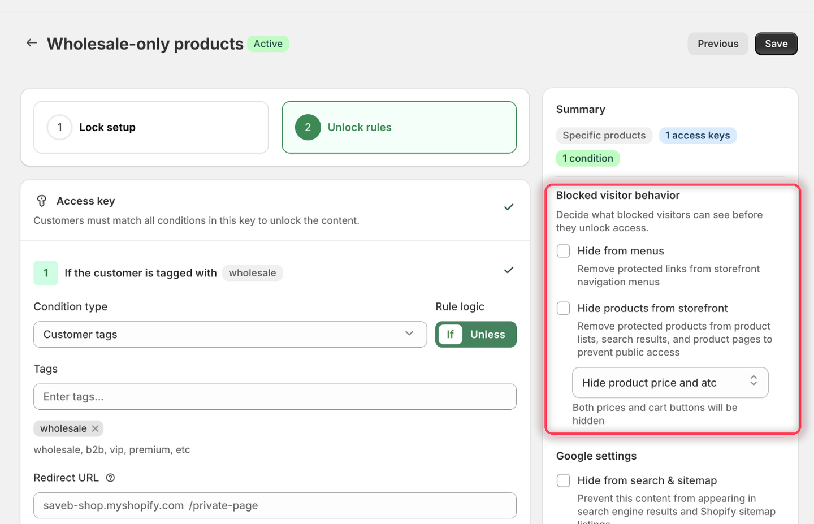The height and width of the screenshot is (524, 814).
Task: Click the Redirect URL private-page field
Action: [275, 505]
